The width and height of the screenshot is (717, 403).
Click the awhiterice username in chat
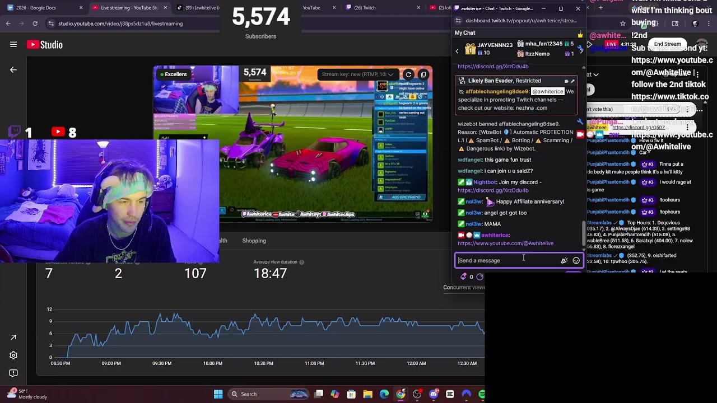[495, 236]
